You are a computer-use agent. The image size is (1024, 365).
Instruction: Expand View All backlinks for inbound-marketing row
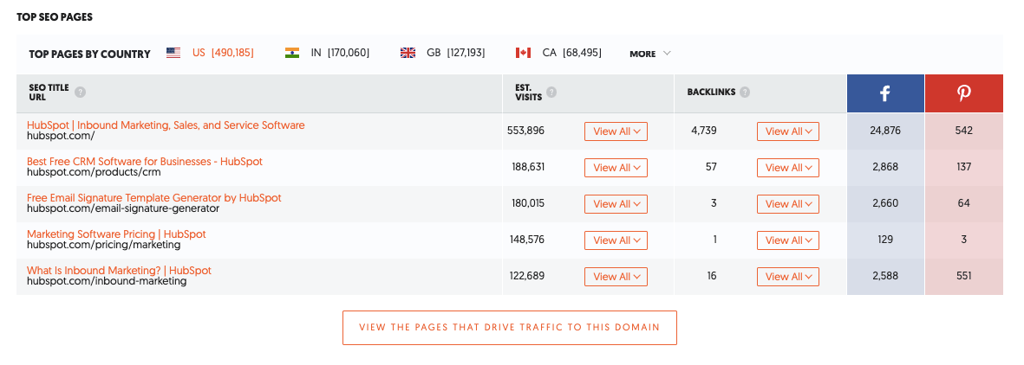point(788,277)
